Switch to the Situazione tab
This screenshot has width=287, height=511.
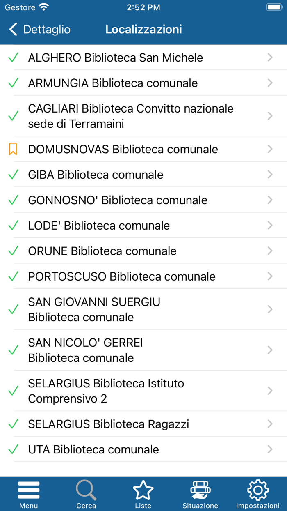tap(200, 494)
